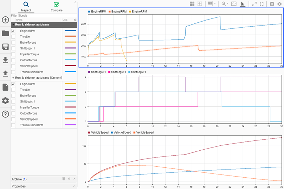Switch to the Inspect tab
284x189 pixels.
(x=26, y=7)
